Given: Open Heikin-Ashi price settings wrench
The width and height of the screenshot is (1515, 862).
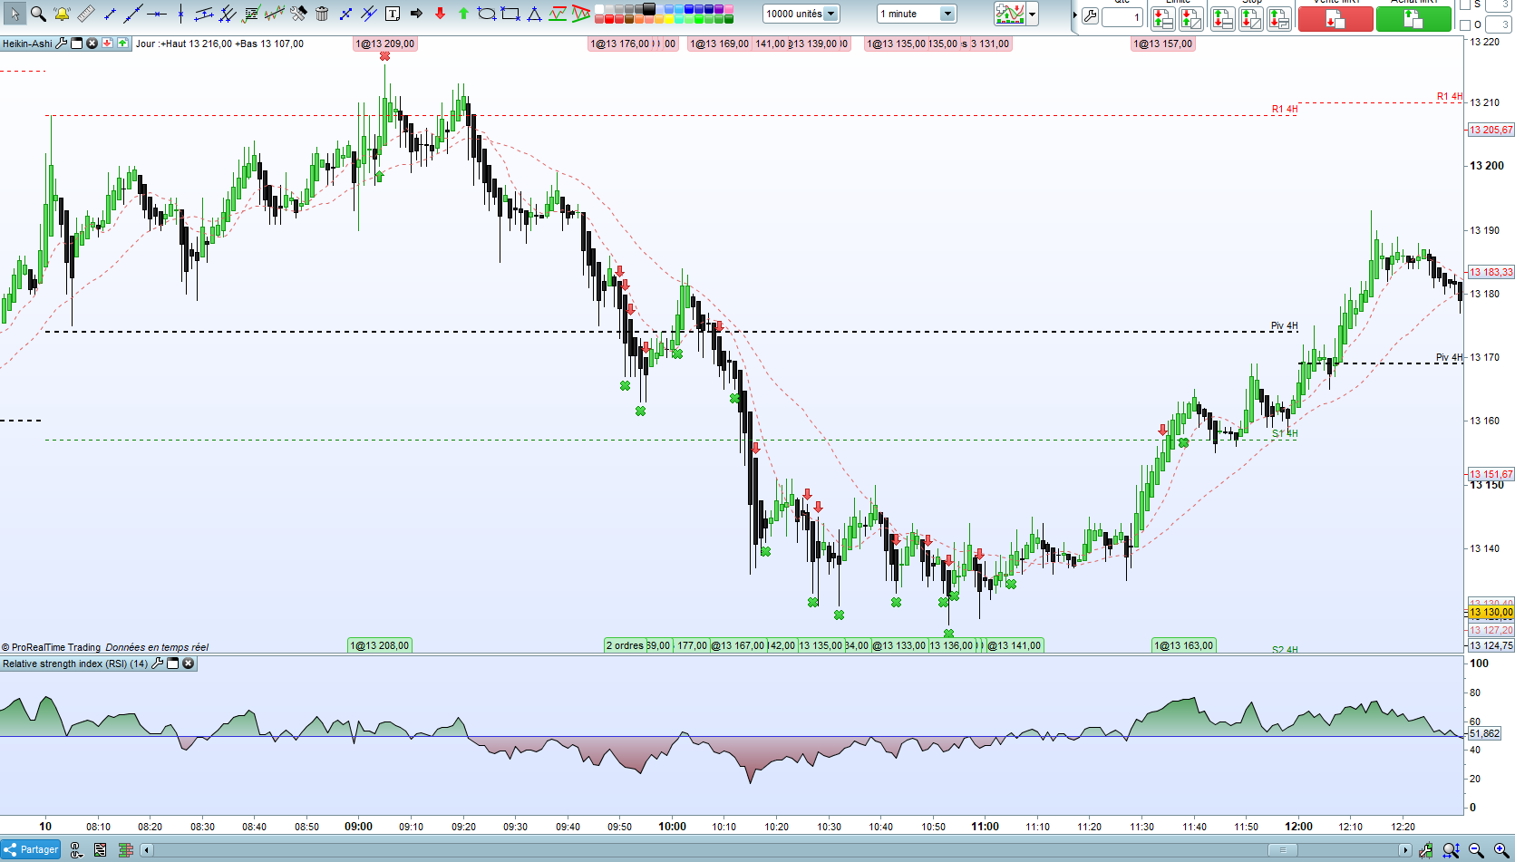Looking at the screenshot, I should coord(62,44).
